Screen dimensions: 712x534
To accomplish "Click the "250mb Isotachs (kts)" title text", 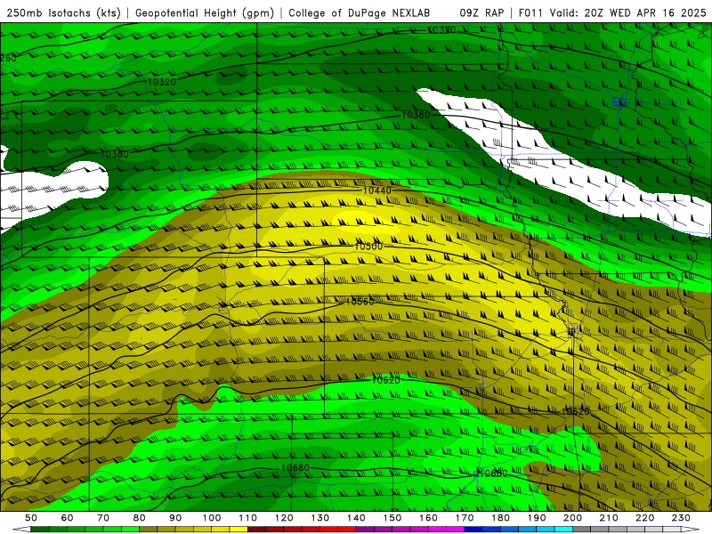I will coord(64,13).
